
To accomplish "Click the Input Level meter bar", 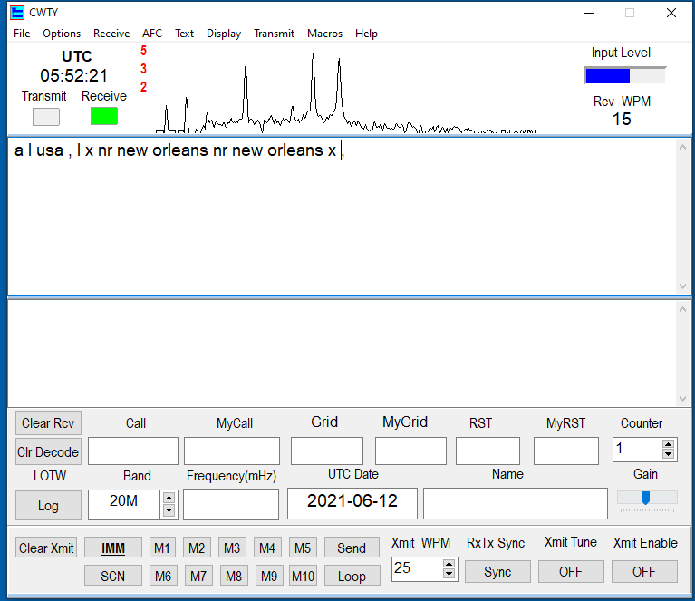I will 625,76.
